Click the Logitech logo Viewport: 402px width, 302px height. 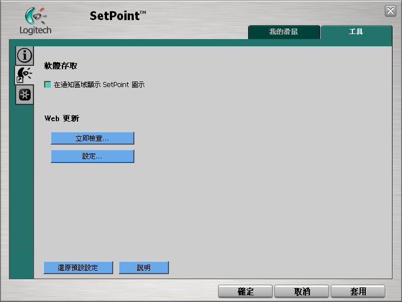click(x=35, y=21)
